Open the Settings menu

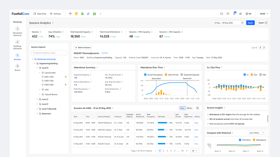coord(55,14)
